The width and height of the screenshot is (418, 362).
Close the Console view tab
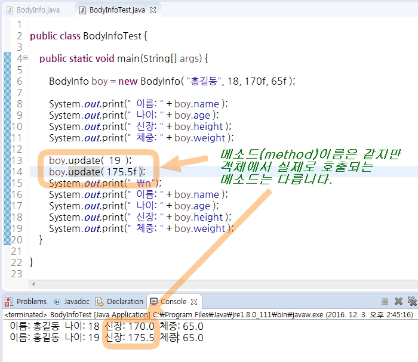point(194,302)
